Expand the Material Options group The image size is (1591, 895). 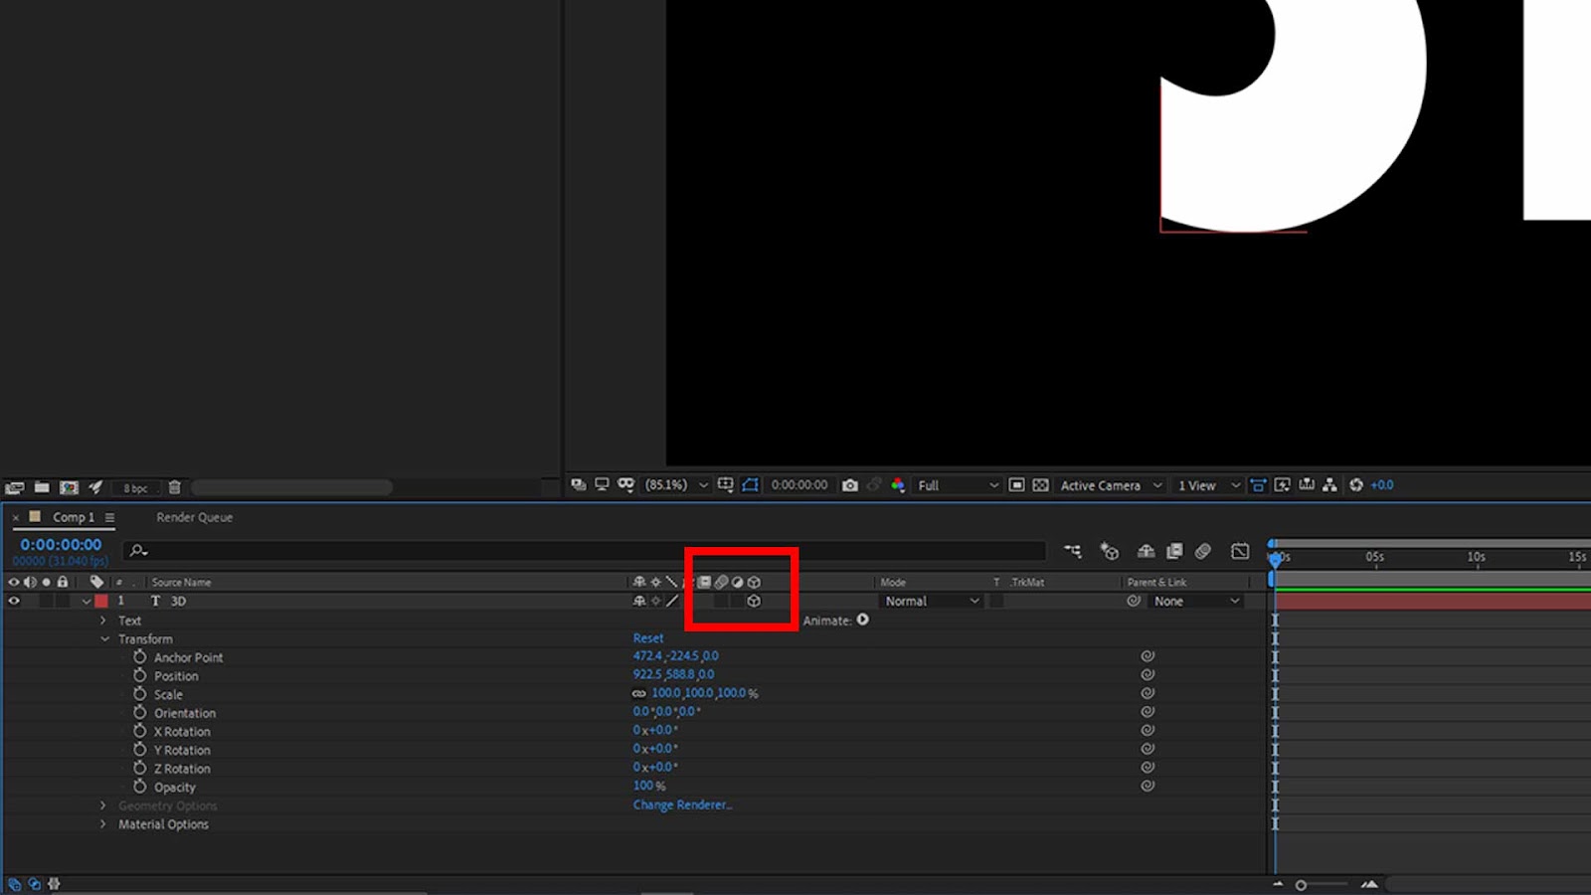103,824
